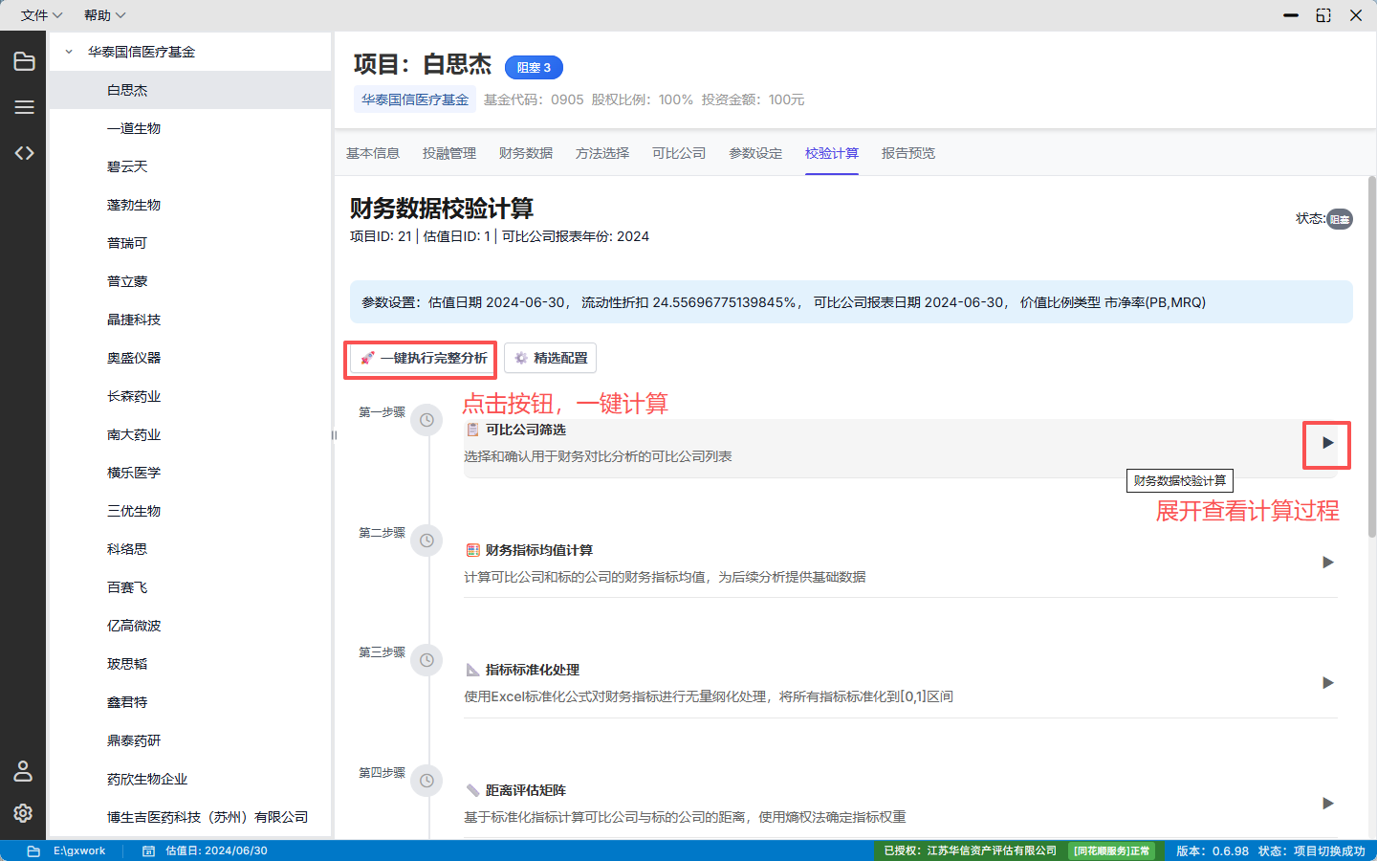Click the sidebar splitter handle
1377x861 pixels.
[x=334, y=435]
